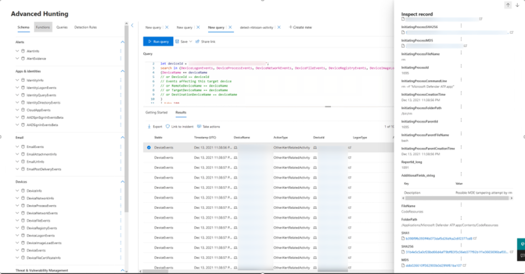Open more options for IdentityInfo table
The width and height of the screenshot is (525, 274).
120,80
